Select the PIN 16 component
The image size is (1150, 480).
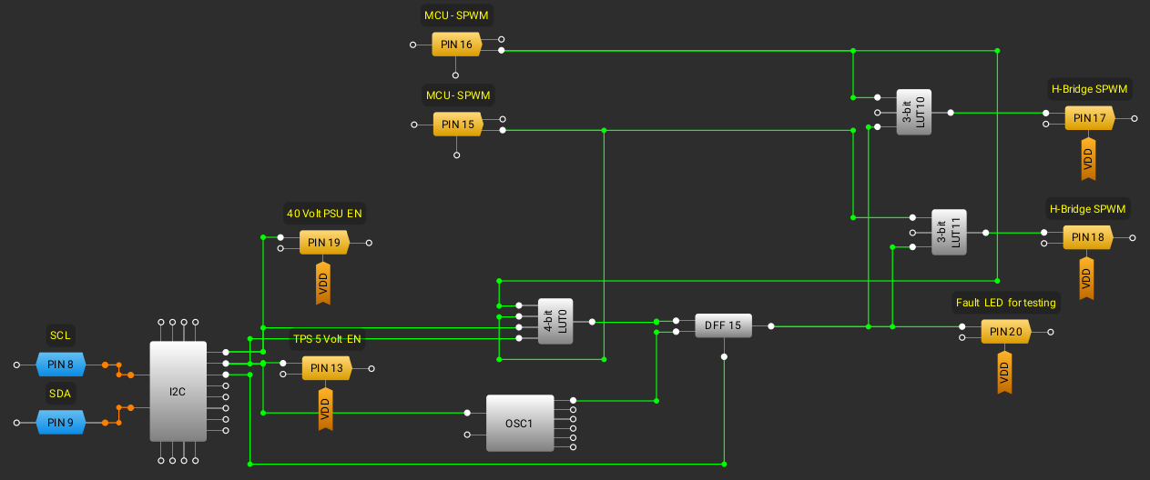click(456, 45)
